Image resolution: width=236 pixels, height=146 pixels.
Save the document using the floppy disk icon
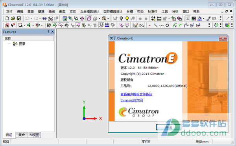coord(18,18)
